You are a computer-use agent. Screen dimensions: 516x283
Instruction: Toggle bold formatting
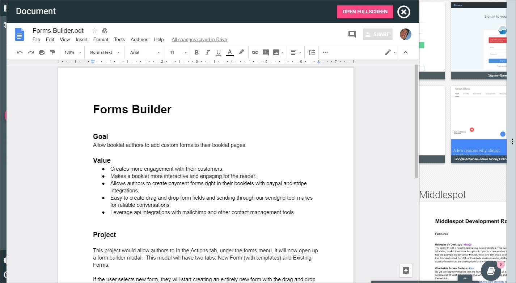click(x=196, y=52)
